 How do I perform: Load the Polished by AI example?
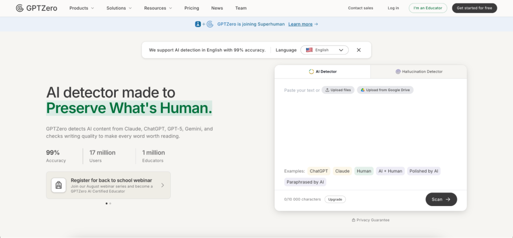tap(424, 171)
